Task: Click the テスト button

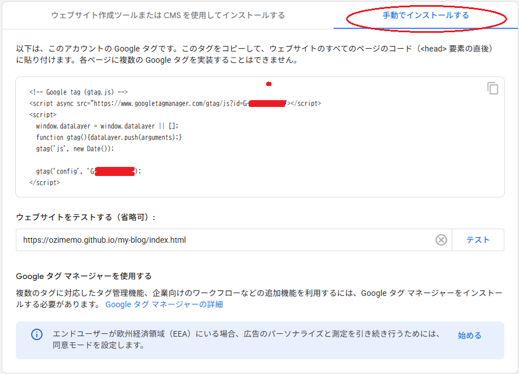Action: coord(478,240)
